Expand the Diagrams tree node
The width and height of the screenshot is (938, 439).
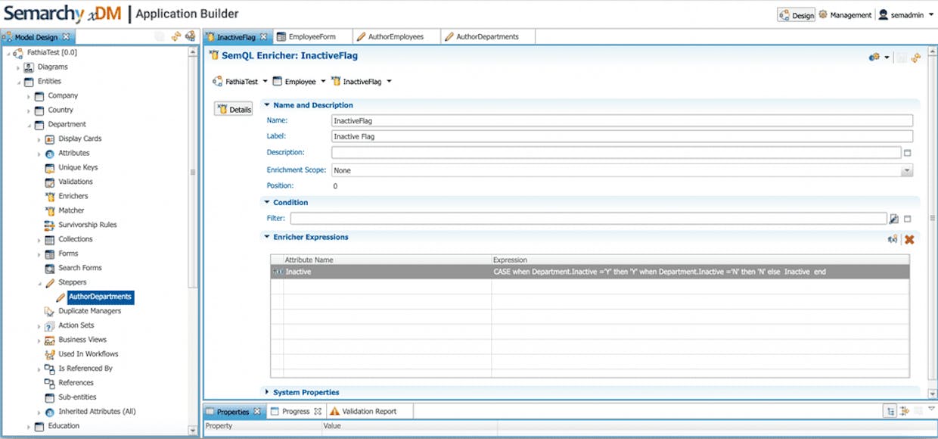(19, 67)
